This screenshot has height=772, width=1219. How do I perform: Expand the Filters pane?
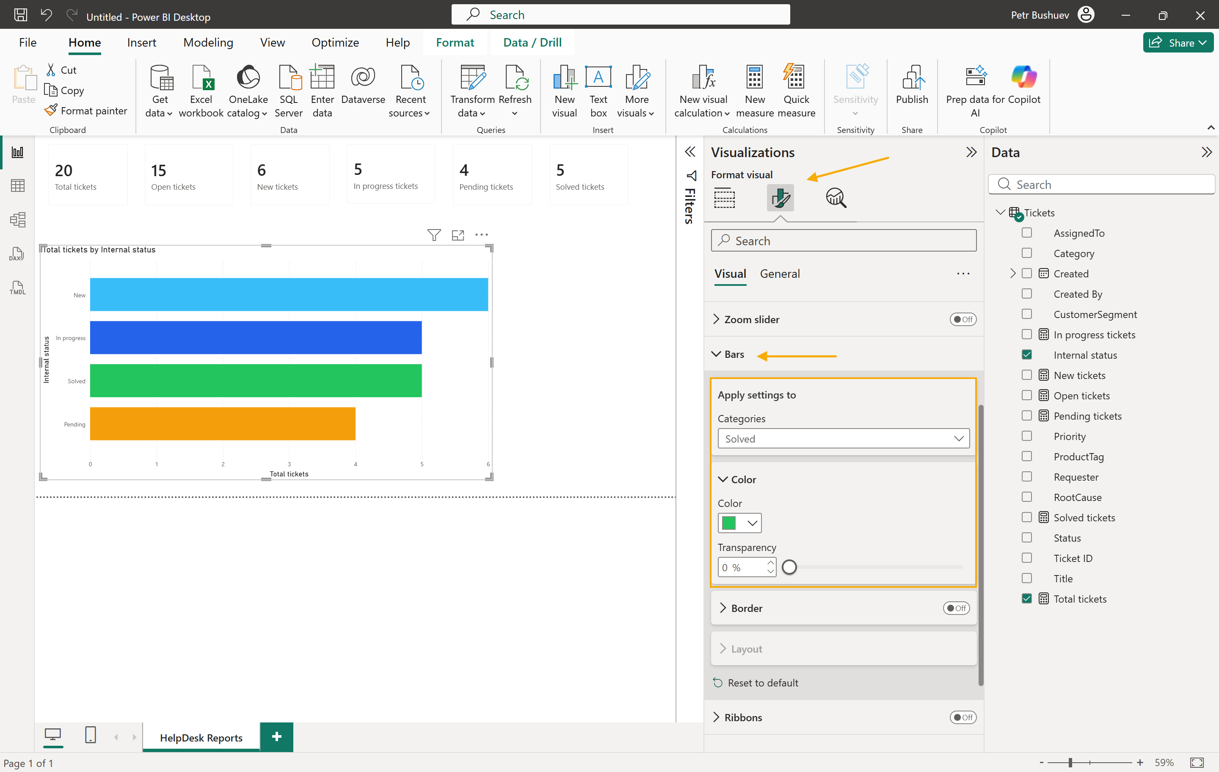[689, 152]
